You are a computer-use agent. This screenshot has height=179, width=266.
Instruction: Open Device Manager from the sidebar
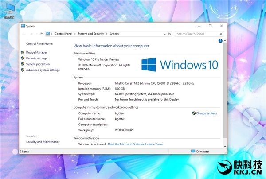click(36, 52)
